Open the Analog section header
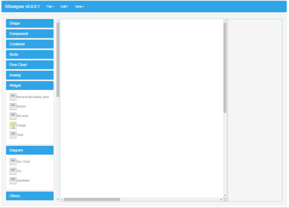 coord(30,75)
